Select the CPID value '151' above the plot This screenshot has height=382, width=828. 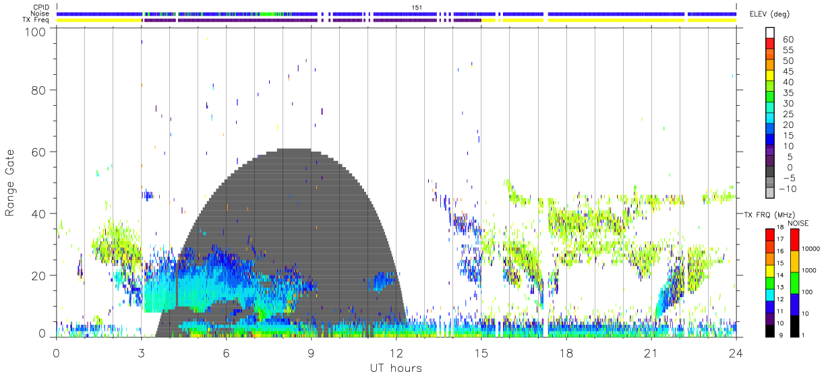[x=416, y=7]
